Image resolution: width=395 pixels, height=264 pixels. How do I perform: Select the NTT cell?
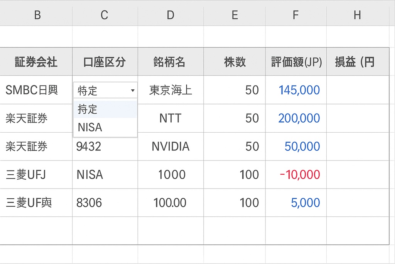tap(170, 119)
